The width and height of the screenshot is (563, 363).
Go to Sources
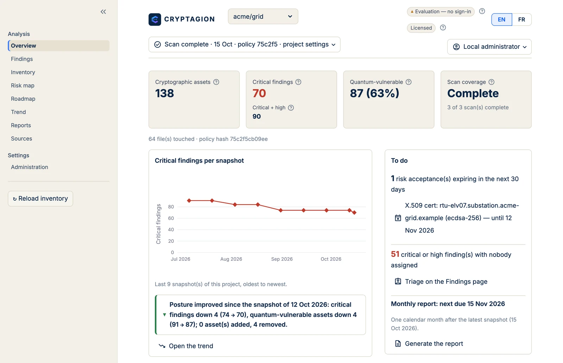click(x=21, y=138)
